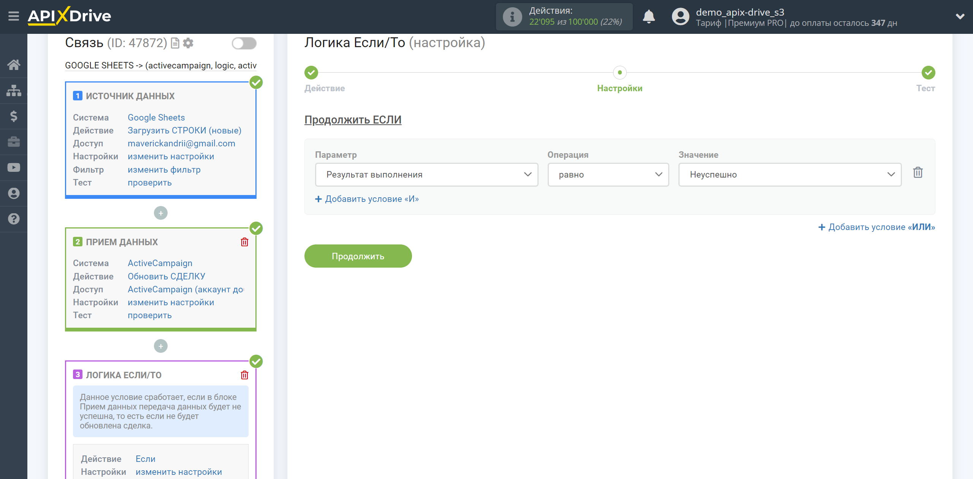
Task: Open the help question mark icon
Action: (x=14, y=219)
